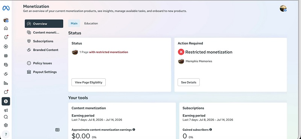Click the Help question mark icon
Viewport: 301px width, 139px height.
pos(6,134)
